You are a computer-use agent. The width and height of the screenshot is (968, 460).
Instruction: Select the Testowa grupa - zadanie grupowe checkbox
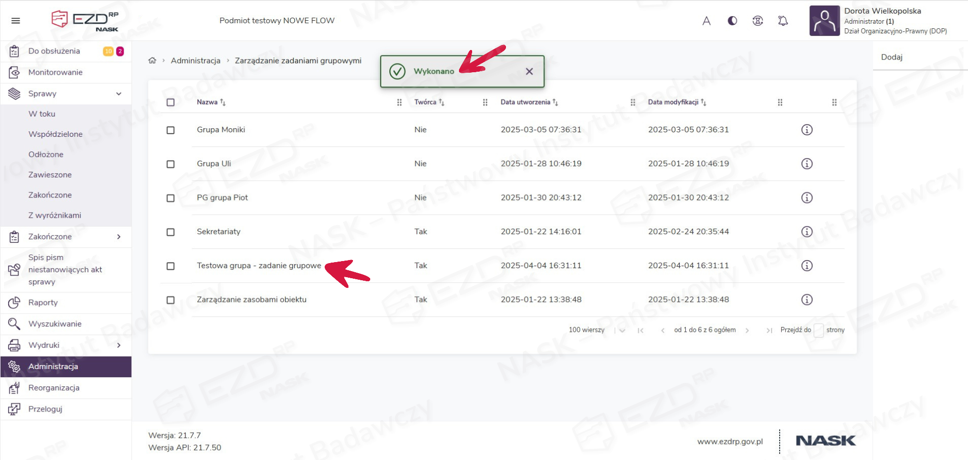(x=171, y=266)
